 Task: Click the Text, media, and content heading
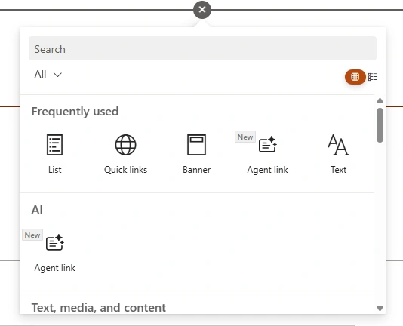coord(99,308)
